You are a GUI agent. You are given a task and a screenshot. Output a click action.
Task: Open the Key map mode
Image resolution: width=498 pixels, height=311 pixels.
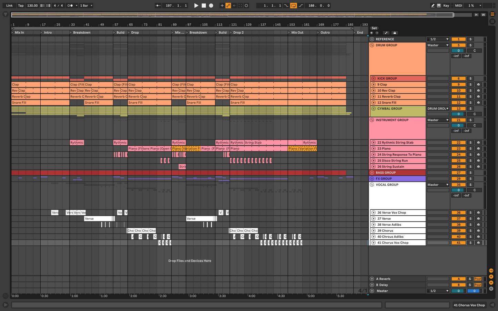point(446,6)
